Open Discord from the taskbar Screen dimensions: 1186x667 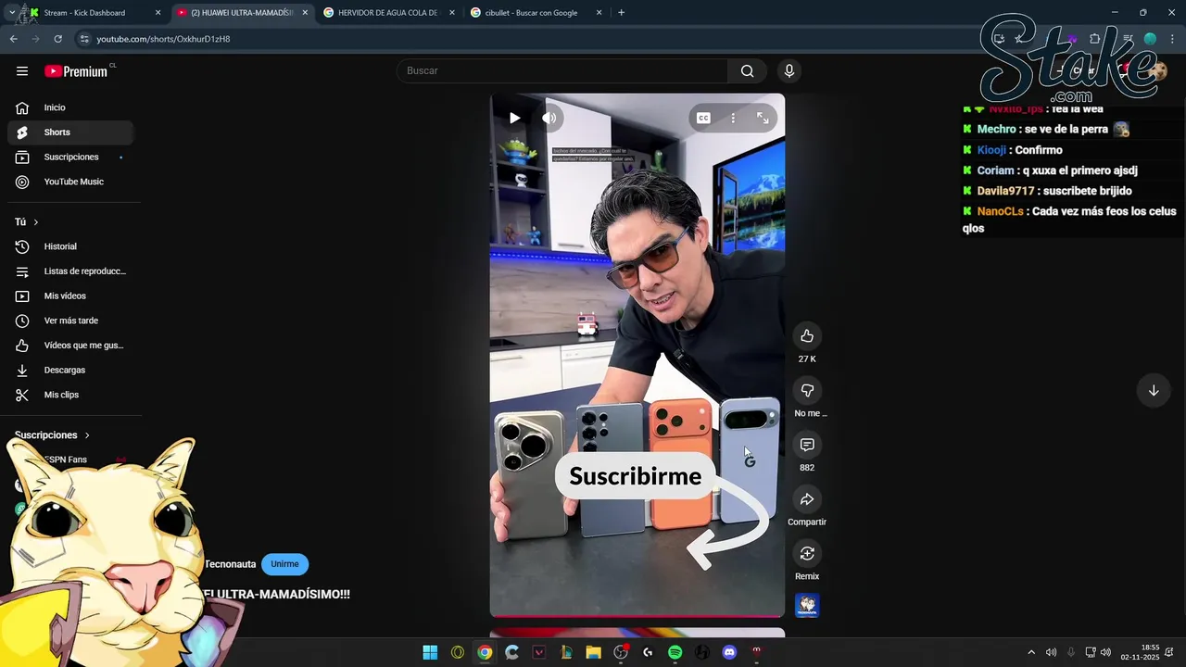729,652
